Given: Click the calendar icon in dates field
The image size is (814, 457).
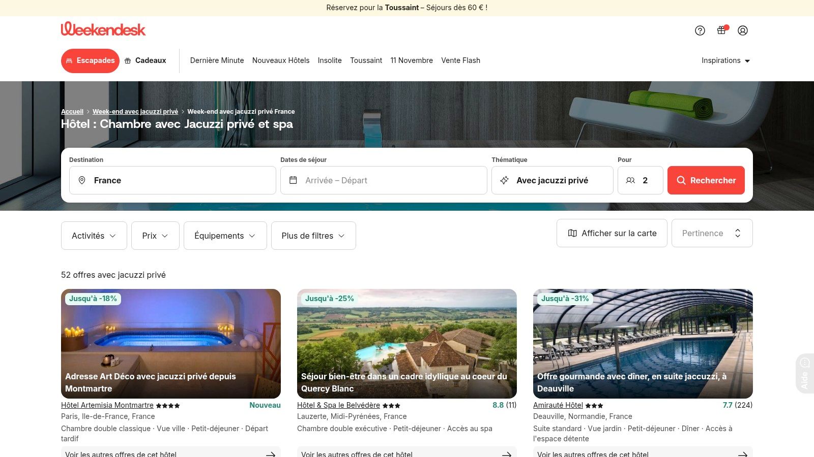Looking at the screenshot, I should [x=293, y=180].
